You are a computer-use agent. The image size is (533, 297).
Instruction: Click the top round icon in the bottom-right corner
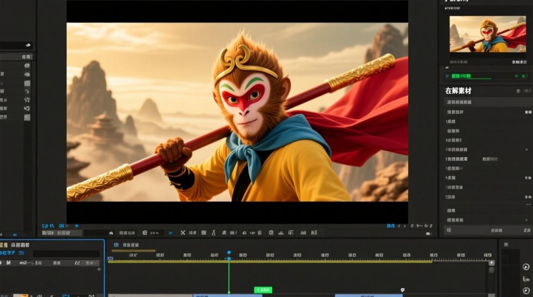pyautogui.click(x=526, y=267)
